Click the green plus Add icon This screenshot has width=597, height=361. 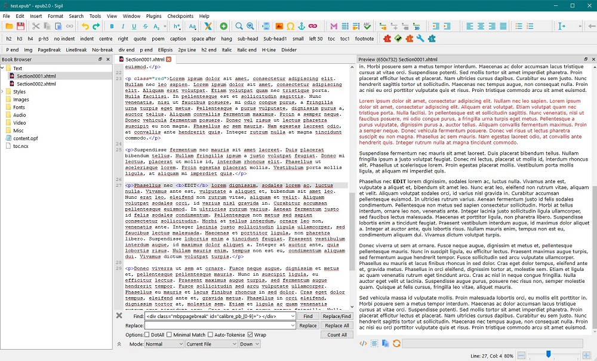point(223,26)
